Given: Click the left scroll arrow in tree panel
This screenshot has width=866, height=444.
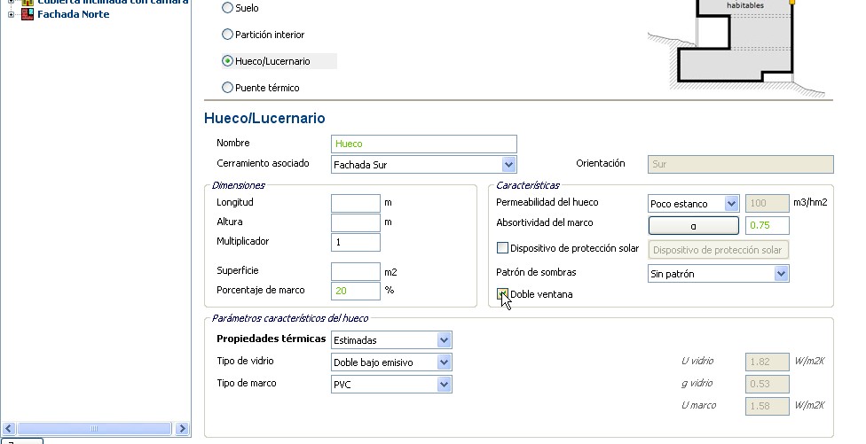Looking at the screenshot, I should tap(8, 429).
